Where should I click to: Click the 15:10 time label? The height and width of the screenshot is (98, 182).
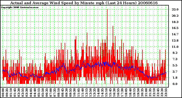(x=107, y=93)
